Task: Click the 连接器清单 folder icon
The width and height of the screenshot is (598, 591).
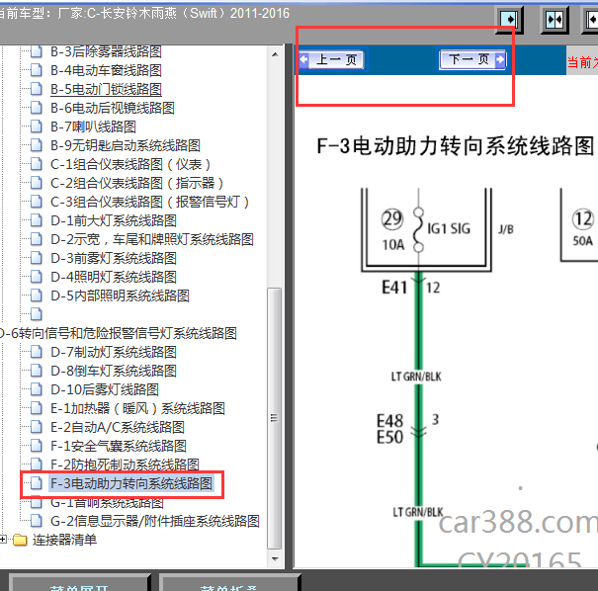Action: tap(20, 540)
